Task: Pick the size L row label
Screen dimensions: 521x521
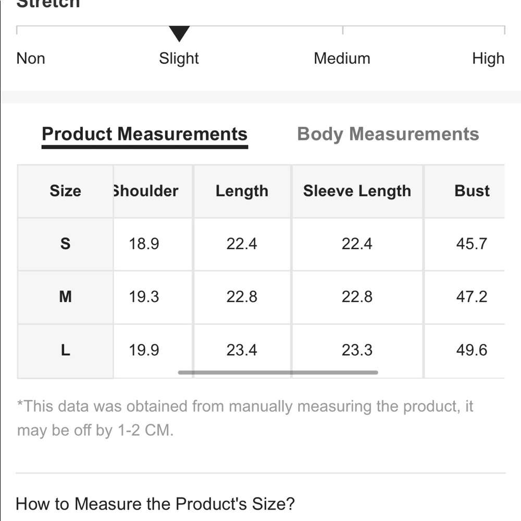Action: (65, 350)
